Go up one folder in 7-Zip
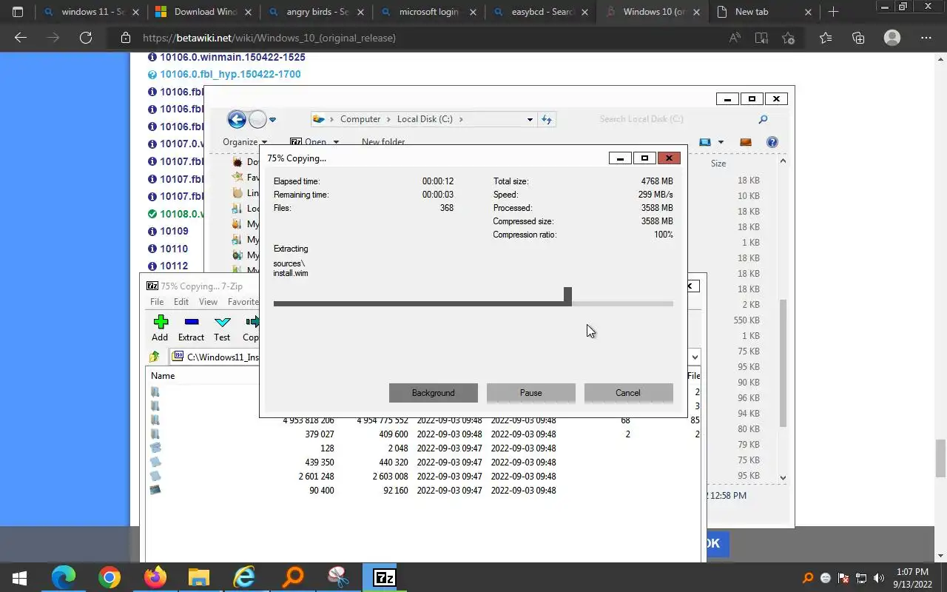Image resolution: width=947 pixels, height=592 pixels. tap(155, 357)
